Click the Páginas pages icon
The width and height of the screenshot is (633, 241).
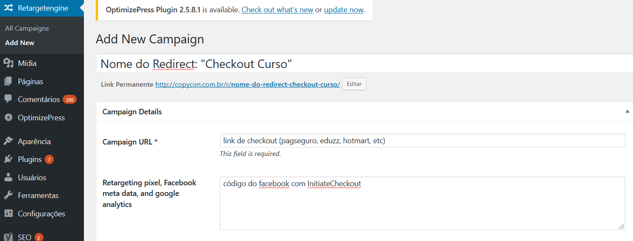click(x=9, y=81)
